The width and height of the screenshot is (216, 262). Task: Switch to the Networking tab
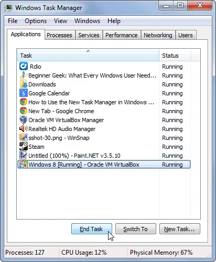click(158, 35)
